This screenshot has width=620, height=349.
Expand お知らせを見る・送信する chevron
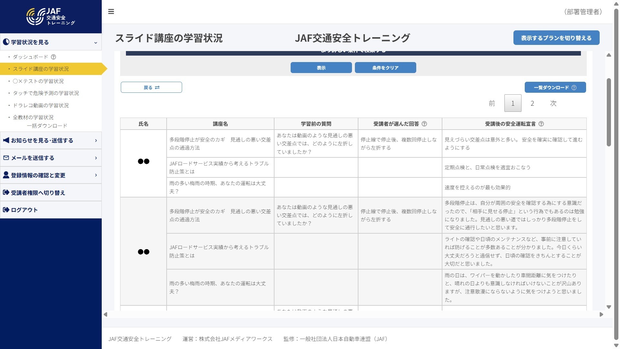tap(96, 140)
